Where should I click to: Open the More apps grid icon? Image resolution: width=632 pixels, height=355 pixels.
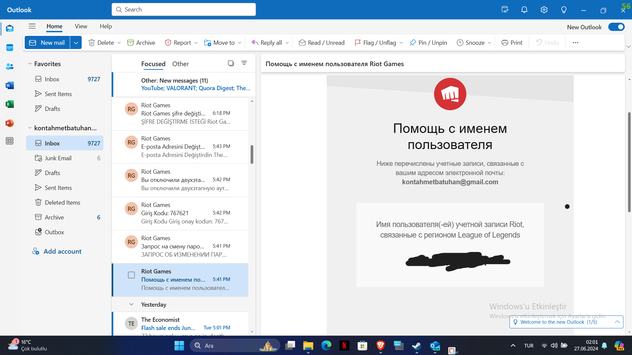click(10, 141)
